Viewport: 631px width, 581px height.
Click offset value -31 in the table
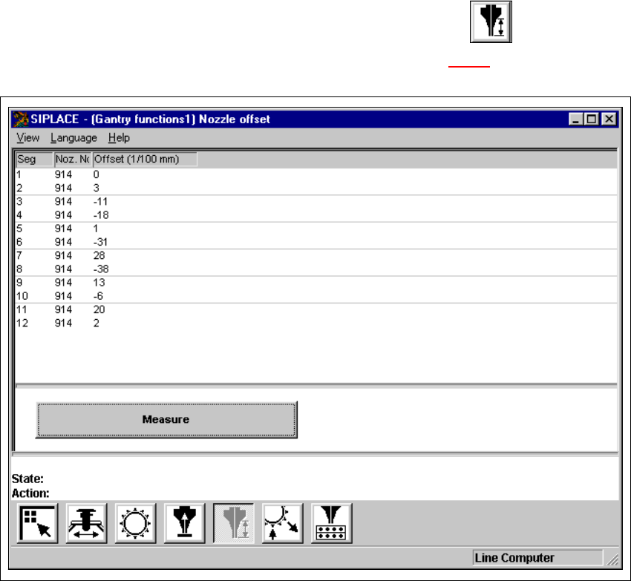(101, 242)
